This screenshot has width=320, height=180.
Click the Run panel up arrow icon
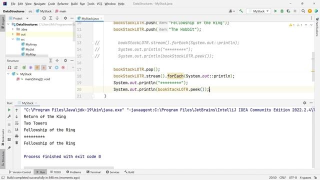[x=16, y=110]
